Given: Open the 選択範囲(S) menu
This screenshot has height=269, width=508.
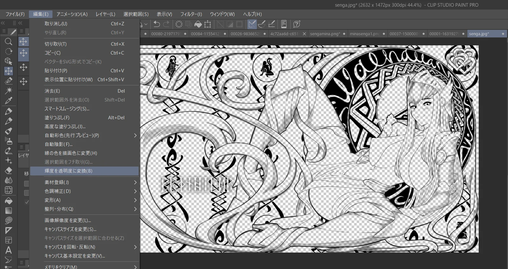Looking at the screenshot, I should tap(136, 14).
